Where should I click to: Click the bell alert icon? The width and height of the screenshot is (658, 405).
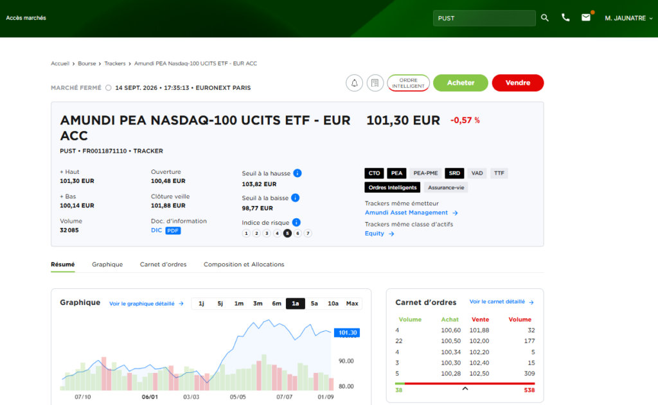pyautogui.click(x=354, y=83)
